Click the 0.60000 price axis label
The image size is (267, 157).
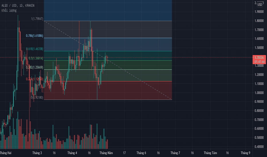click(x=259, y=128)
